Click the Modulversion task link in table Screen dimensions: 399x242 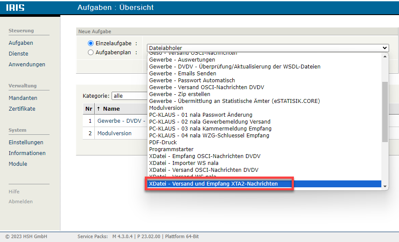pos(114,133)
